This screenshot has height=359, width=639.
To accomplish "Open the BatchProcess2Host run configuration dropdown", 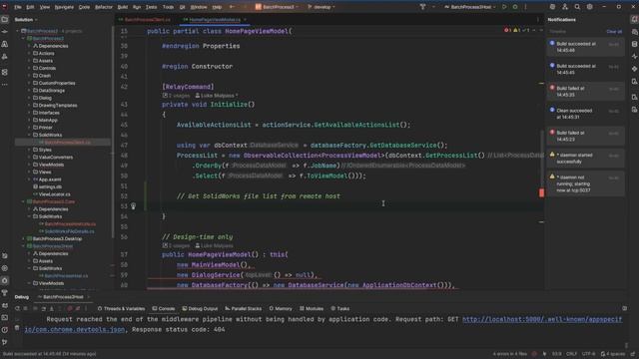I will pyautogui.click(x=470, y=7).
